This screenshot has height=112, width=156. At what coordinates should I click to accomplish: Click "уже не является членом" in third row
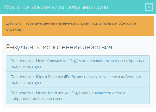103,93
